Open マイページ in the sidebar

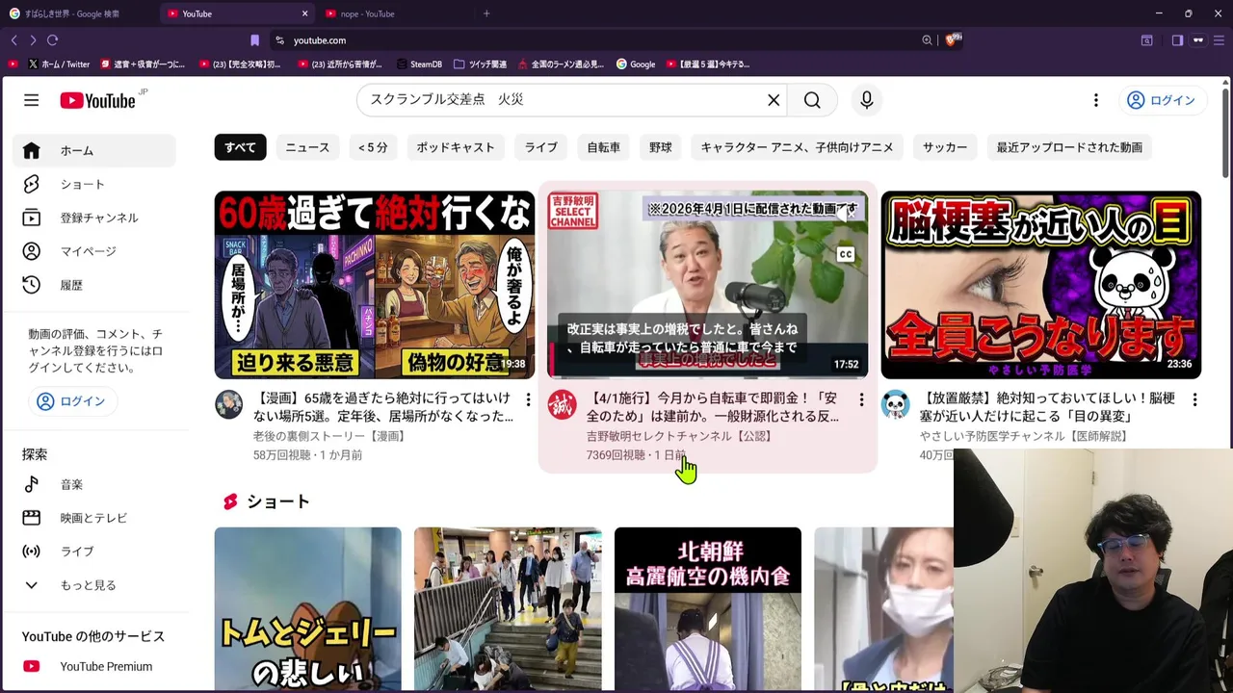tap(94, 251)
